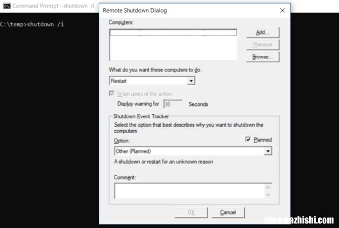Open the Restart action dropdown arrow
The width and height of the screenshot is (339, 228).
pos(191,81)
